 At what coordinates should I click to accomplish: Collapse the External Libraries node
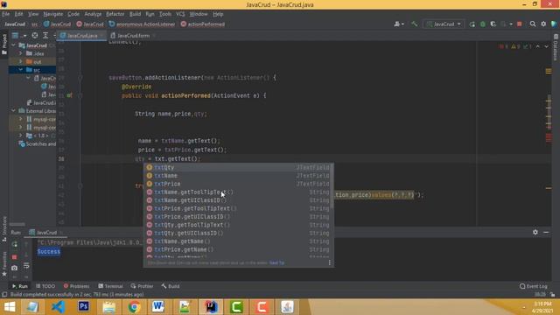click(x=14, y=111)
